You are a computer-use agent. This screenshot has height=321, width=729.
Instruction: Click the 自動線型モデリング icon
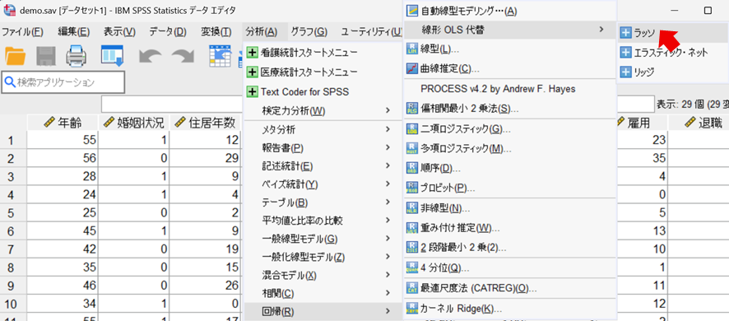pyautogui.click(x=412, y=10)
